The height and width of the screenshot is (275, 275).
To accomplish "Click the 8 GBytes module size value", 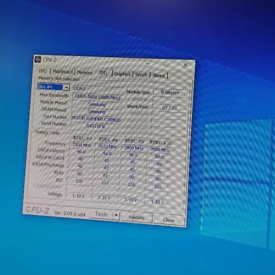I will click(x=170, y=92).
